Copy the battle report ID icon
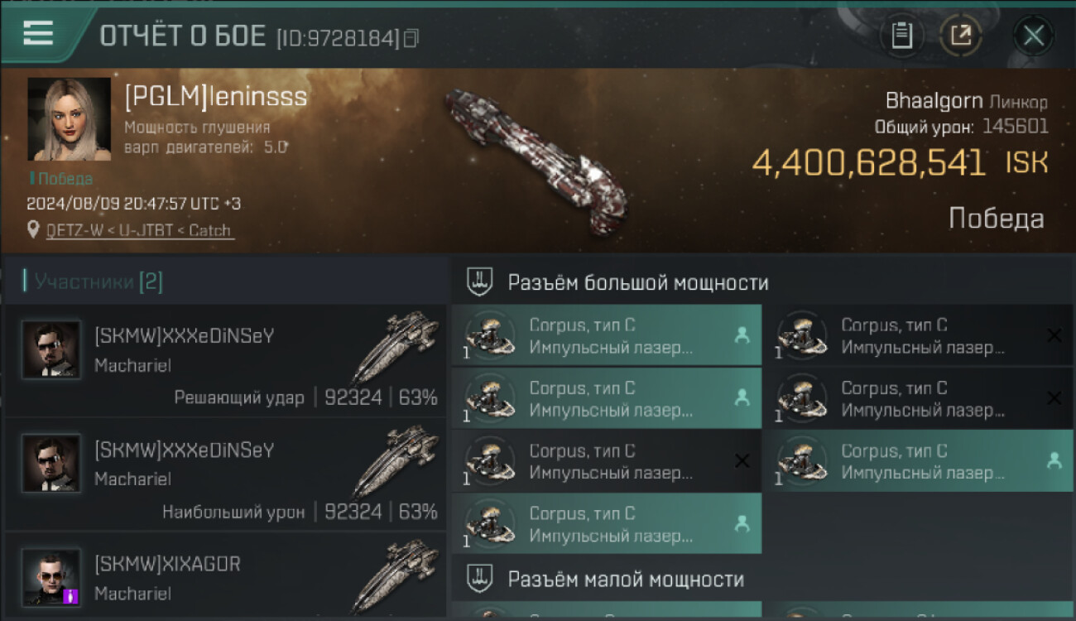This screenshot has height=621, width=1076. tap(411, 37)
